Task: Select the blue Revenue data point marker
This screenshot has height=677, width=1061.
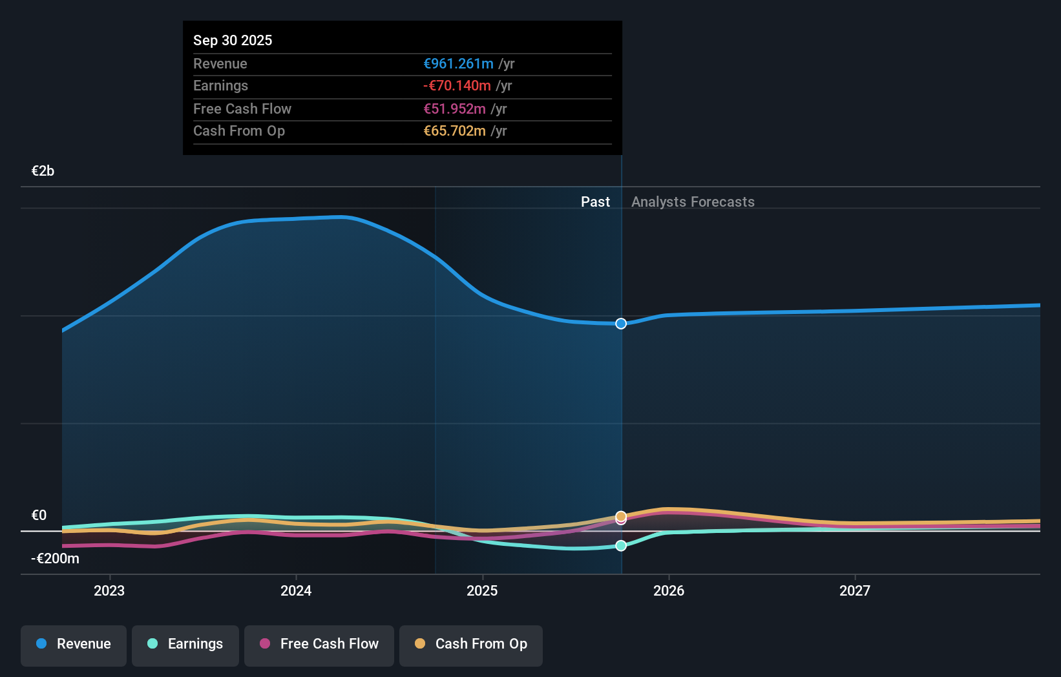Action: tap(621, 324)
